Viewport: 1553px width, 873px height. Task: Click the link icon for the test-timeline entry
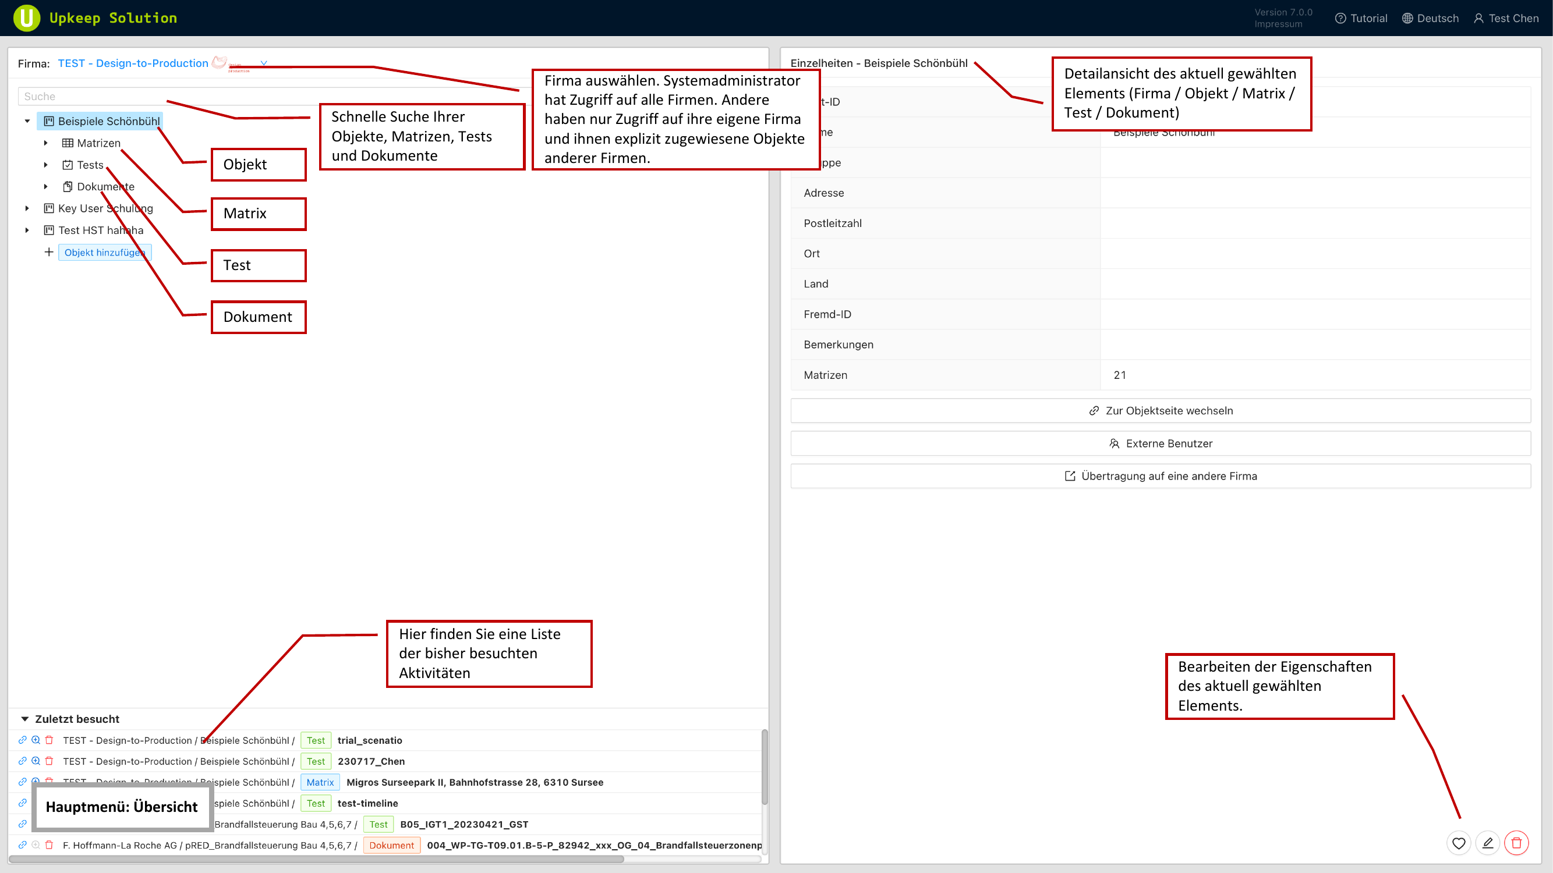pyautogui.click(x=22, y=803)
